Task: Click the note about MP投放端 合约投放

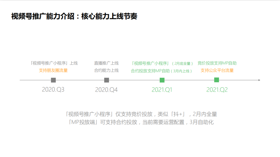Action: click(140, 122)
